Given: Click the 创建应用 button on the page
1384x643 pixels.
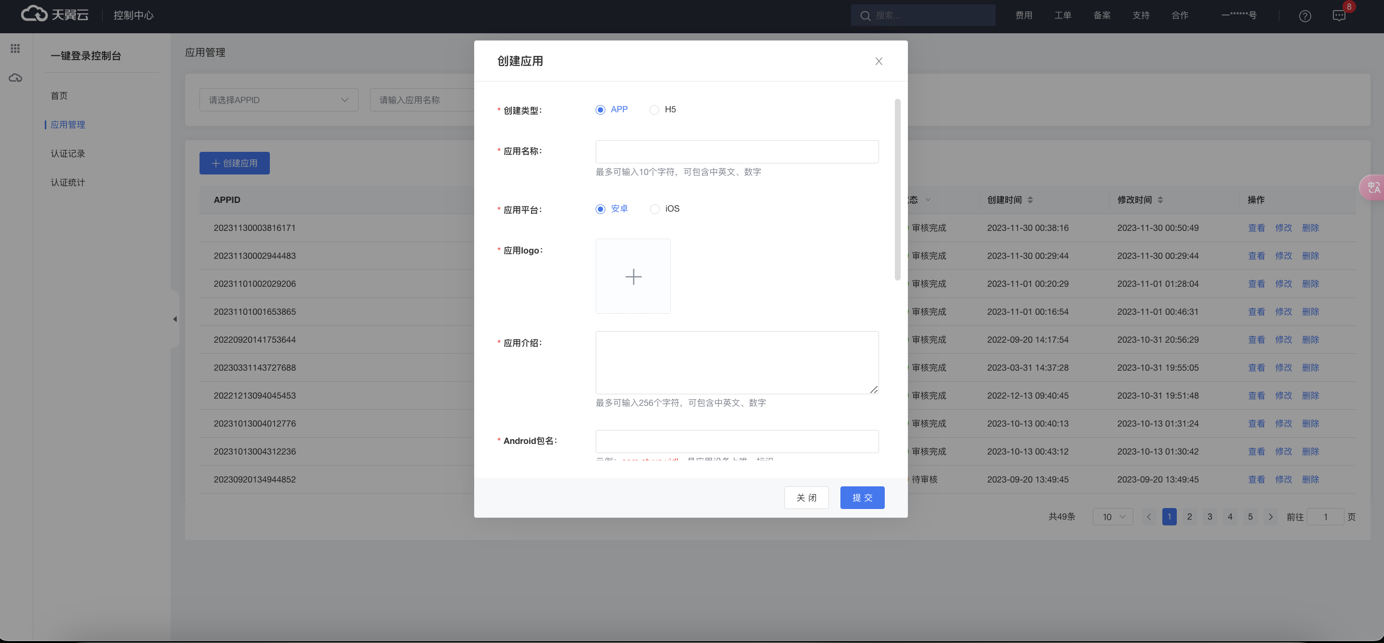Looking at the screenshot, I should [234, 163].
